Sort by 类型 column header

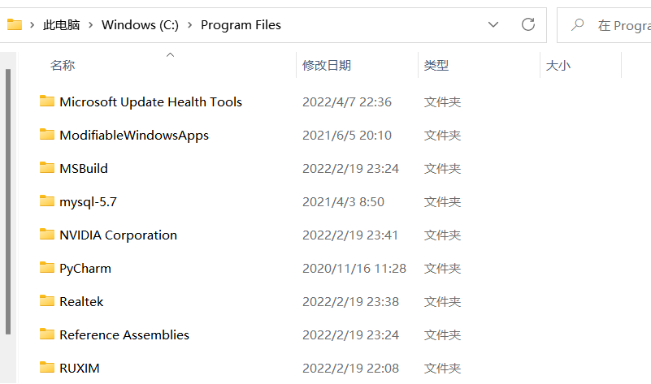click(x=436, y=65)
